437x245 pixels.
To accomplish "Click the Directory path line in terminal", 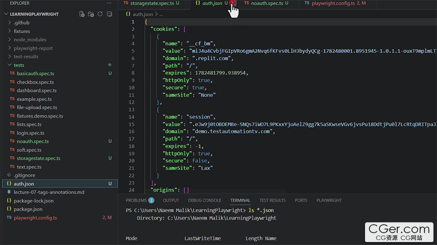I will coord(207,218).
